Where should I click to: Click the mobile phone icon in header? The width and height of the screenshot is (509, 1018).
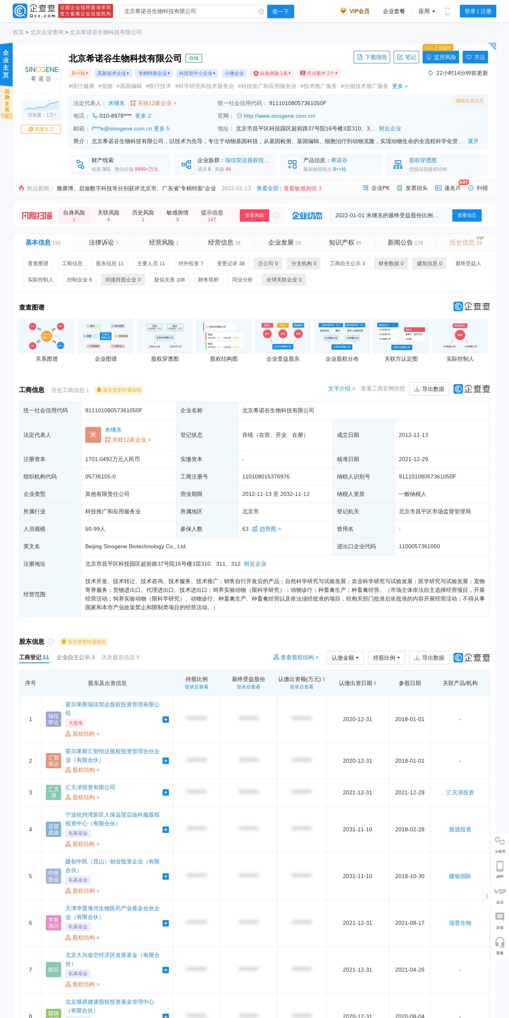click(x=448, y=11)
